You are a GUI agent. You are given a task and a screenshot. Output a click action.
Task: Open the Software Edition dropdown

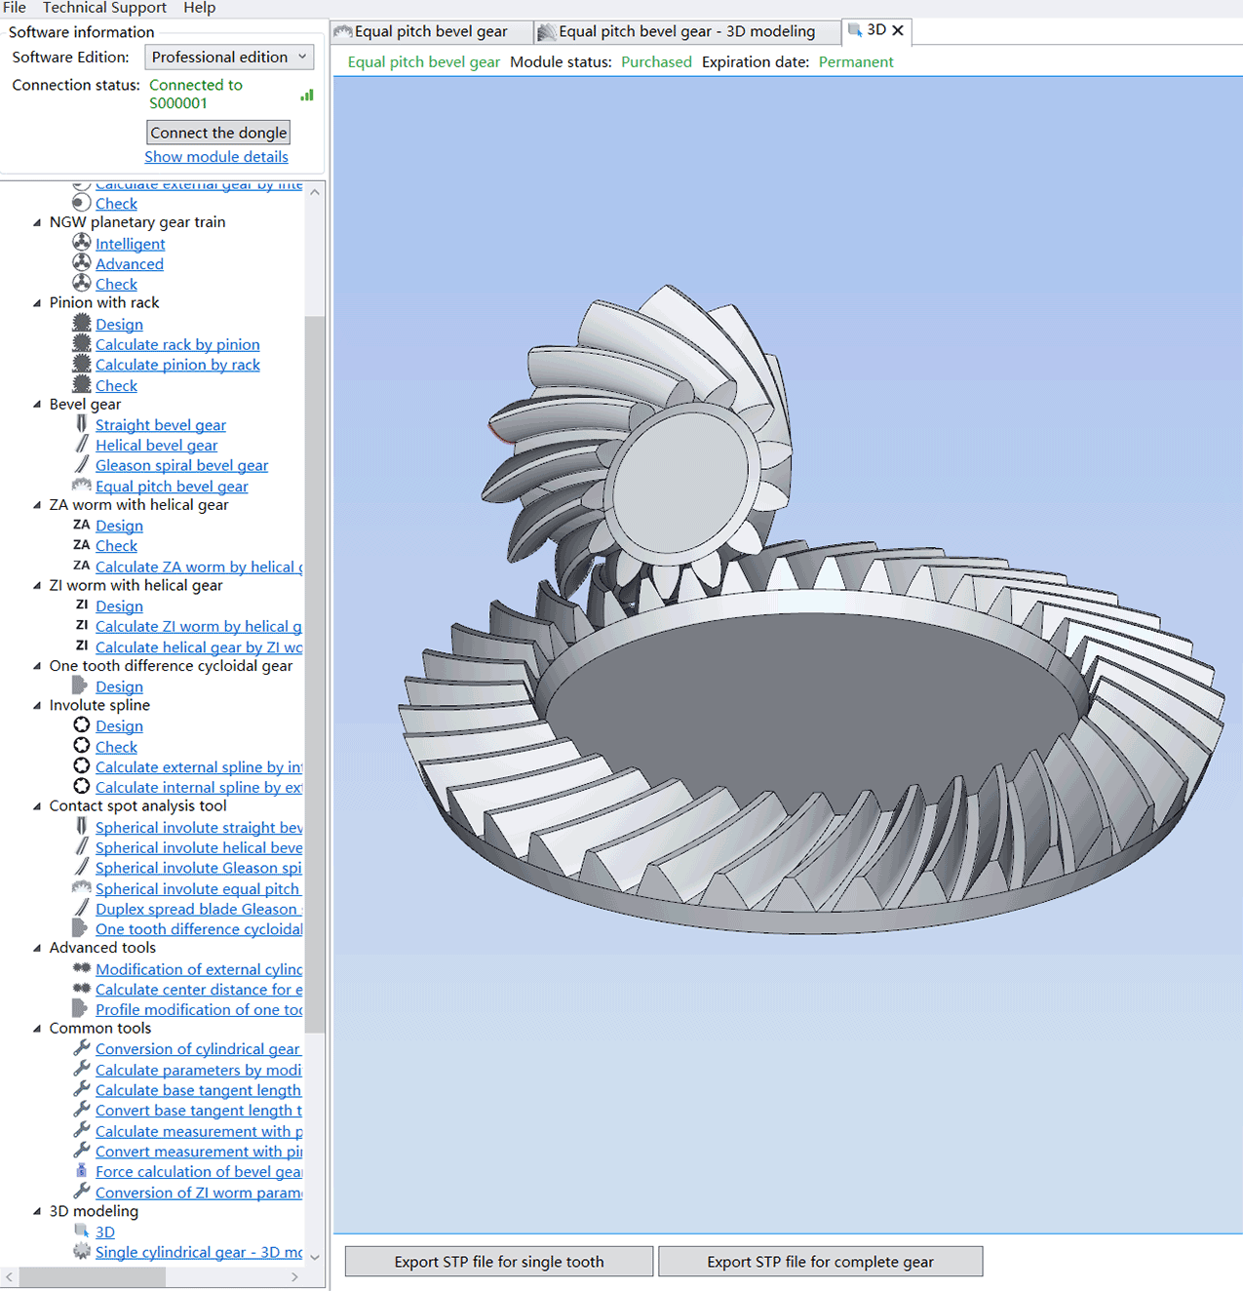[229, 58]
